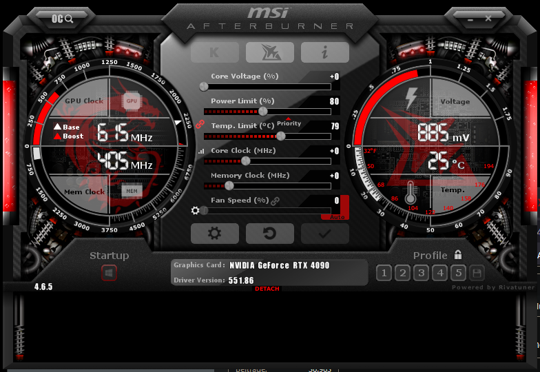The height and width of the screenshot is (372, 540).
Task: Click the Kombustor K button
Action: (215, 52)
